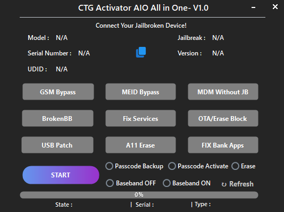Minimize the CTG Activator window
284x212 pixels.
tap(253, 7)
